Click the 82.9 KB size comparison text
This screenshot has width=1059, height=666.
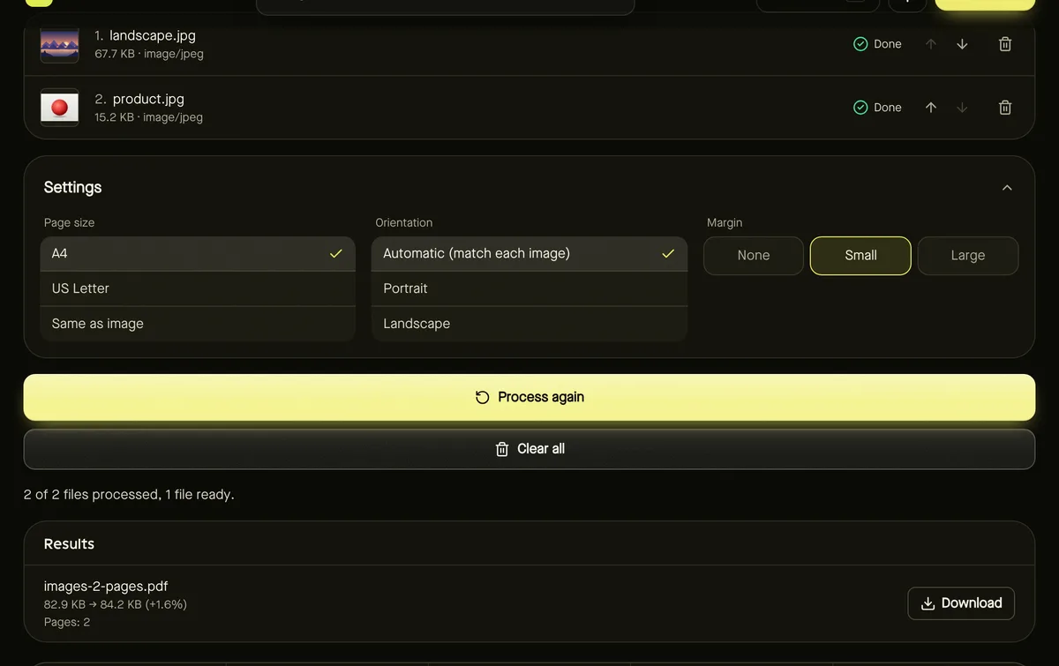coord(116,605)
